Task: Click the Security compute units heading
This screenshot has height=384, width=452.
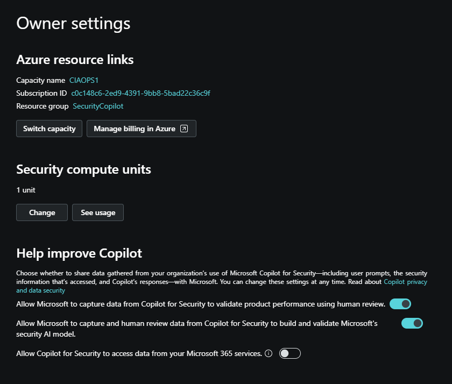Action: [x=83, y=169]
